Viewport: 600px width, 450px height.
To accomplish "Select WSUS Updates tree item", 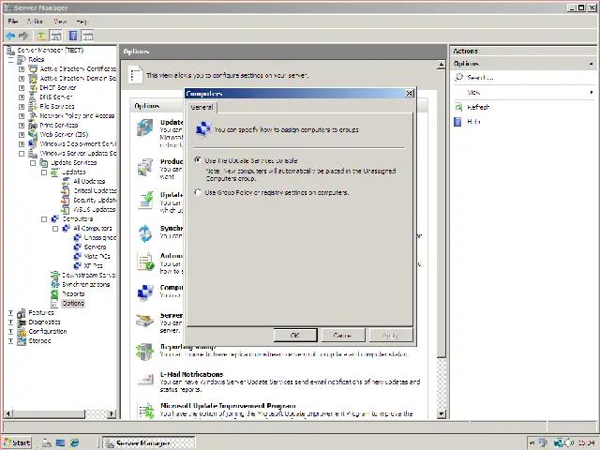I will pos(94,210).
